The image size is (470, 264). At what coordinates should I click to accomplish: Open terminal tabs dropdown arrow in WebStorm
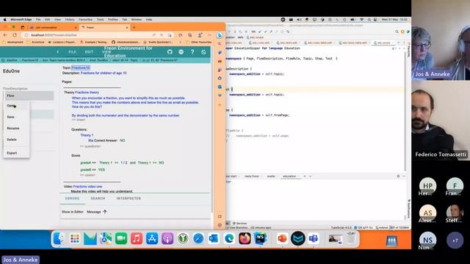[x=310, y=176]
